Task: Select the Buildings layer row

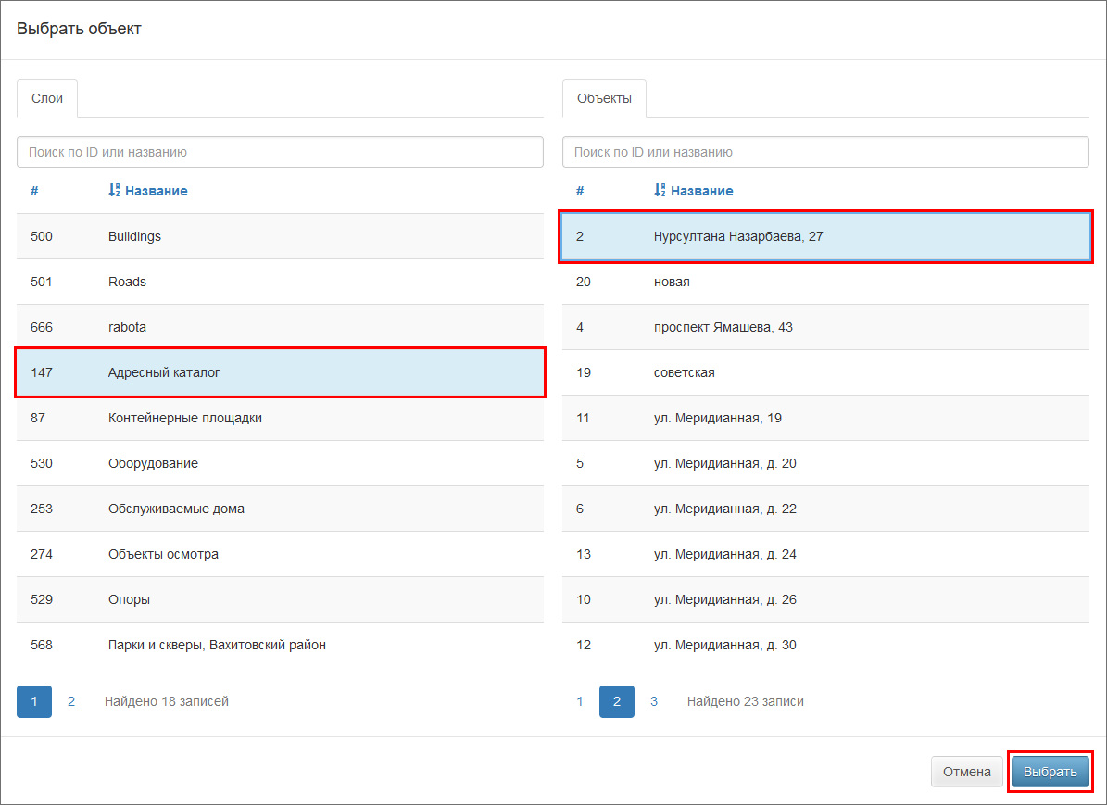Action: coord(280,236)
